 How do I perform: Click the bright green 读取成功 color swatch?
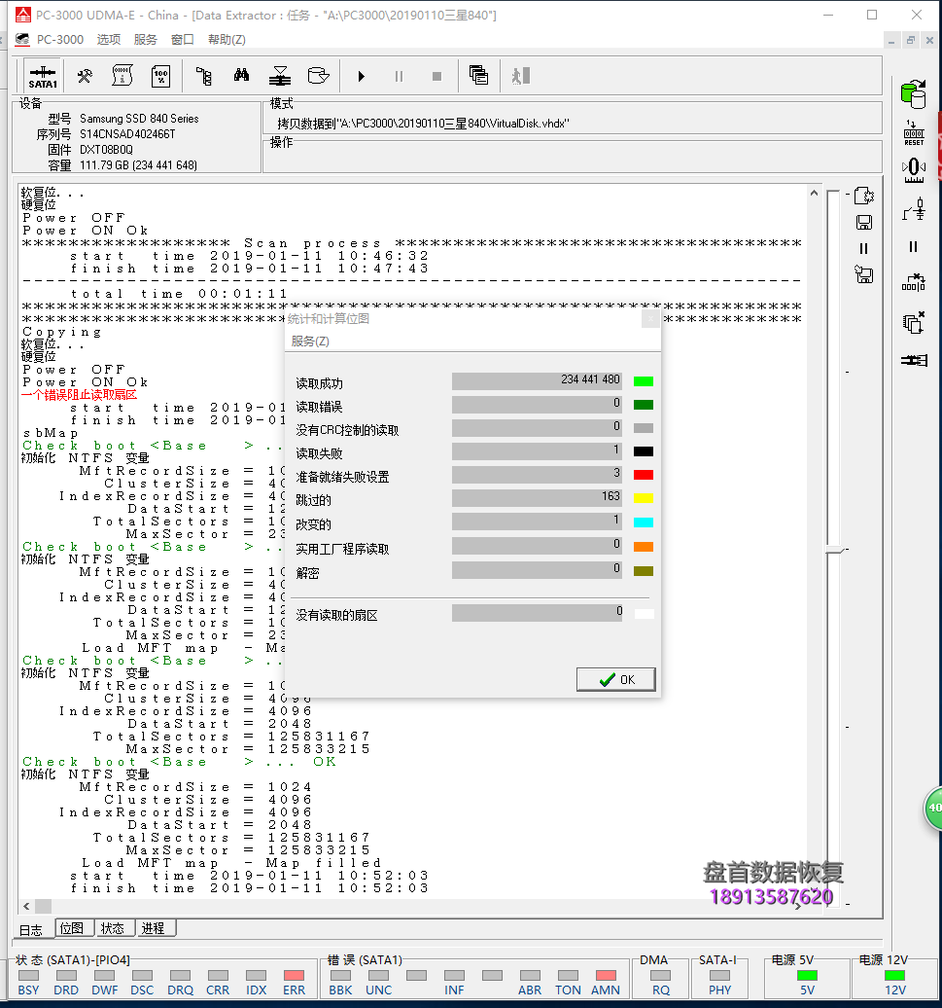point(643,381)
